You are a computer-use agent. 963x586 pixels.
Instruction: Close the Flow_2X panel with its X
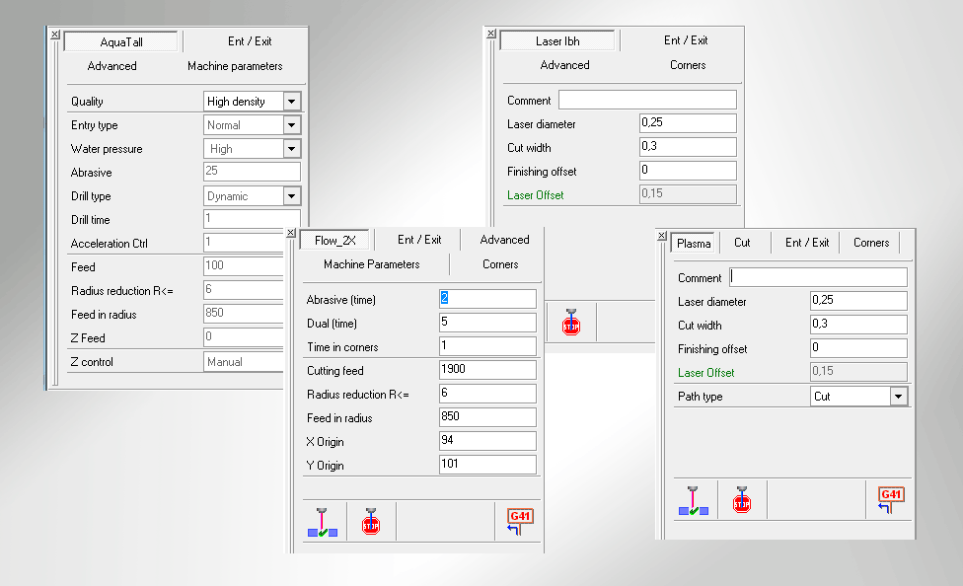(x=290, y=233)
